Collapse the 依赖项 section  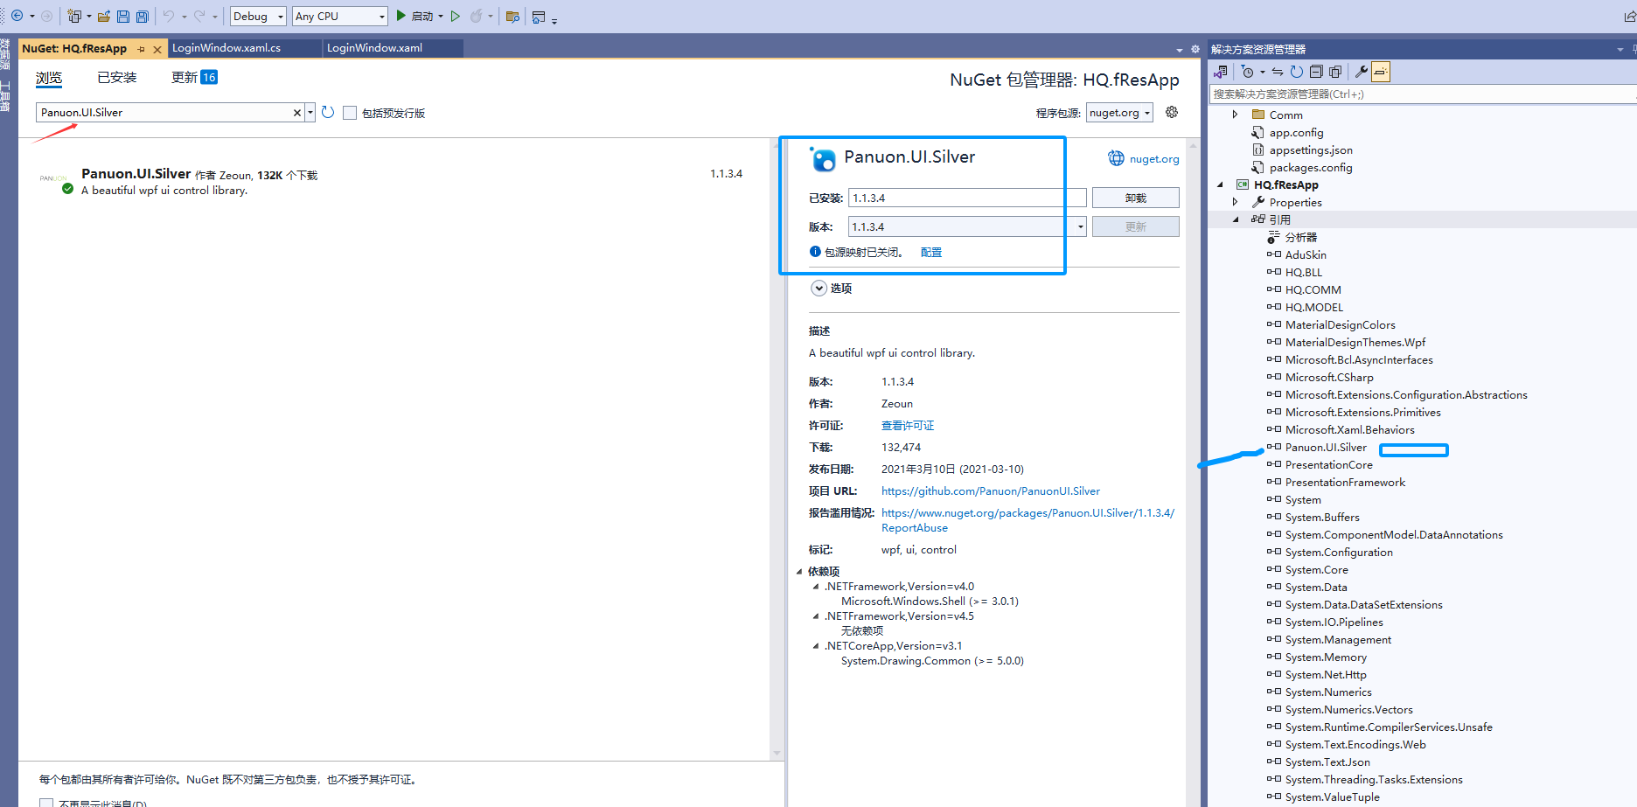coord(799,572)
